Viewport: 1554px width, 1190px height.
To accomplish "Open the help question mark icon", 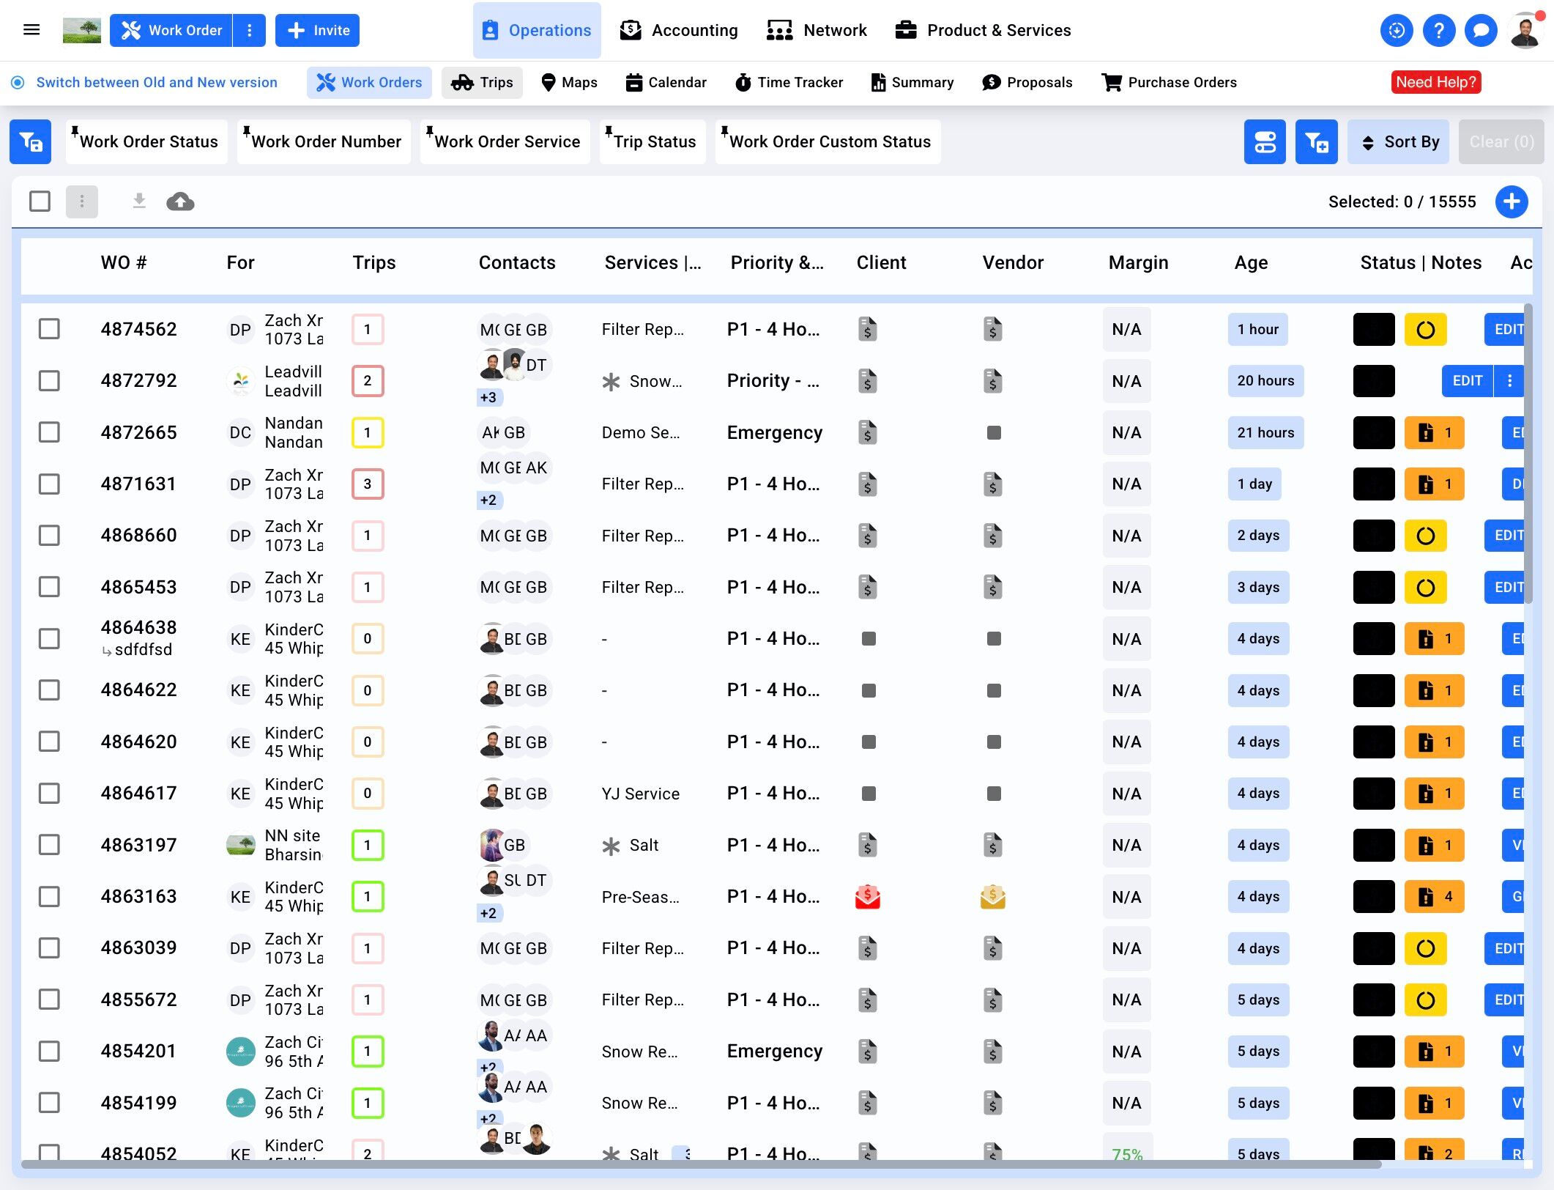I will pos(1438,31).
